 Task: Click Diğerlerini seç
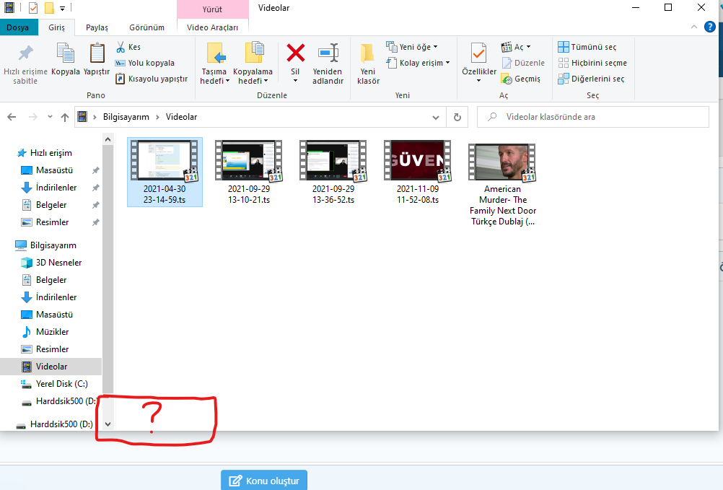[x=591, y=79]
